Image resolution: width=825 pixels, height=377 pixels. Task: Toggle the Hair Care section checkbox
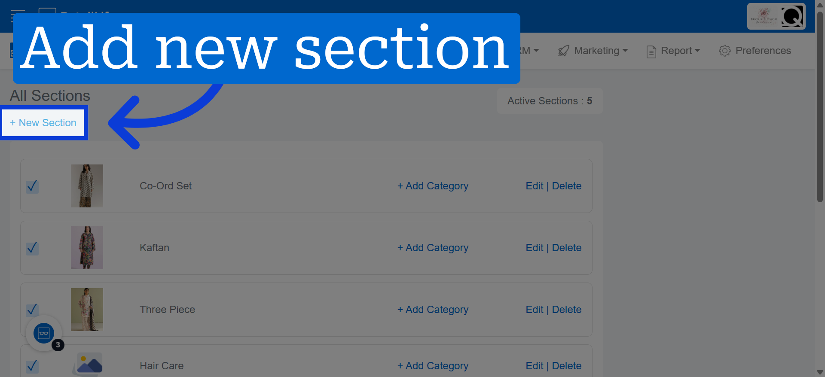click(x=32, y=366)
